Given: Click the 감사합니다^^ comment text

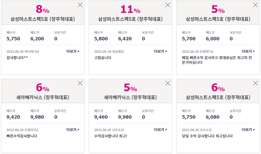Looking at the screenshot, I should (x=17, y=58).
